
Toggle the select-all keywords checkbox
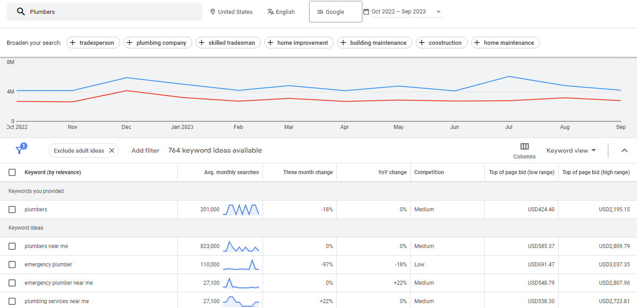coord(12,172)
